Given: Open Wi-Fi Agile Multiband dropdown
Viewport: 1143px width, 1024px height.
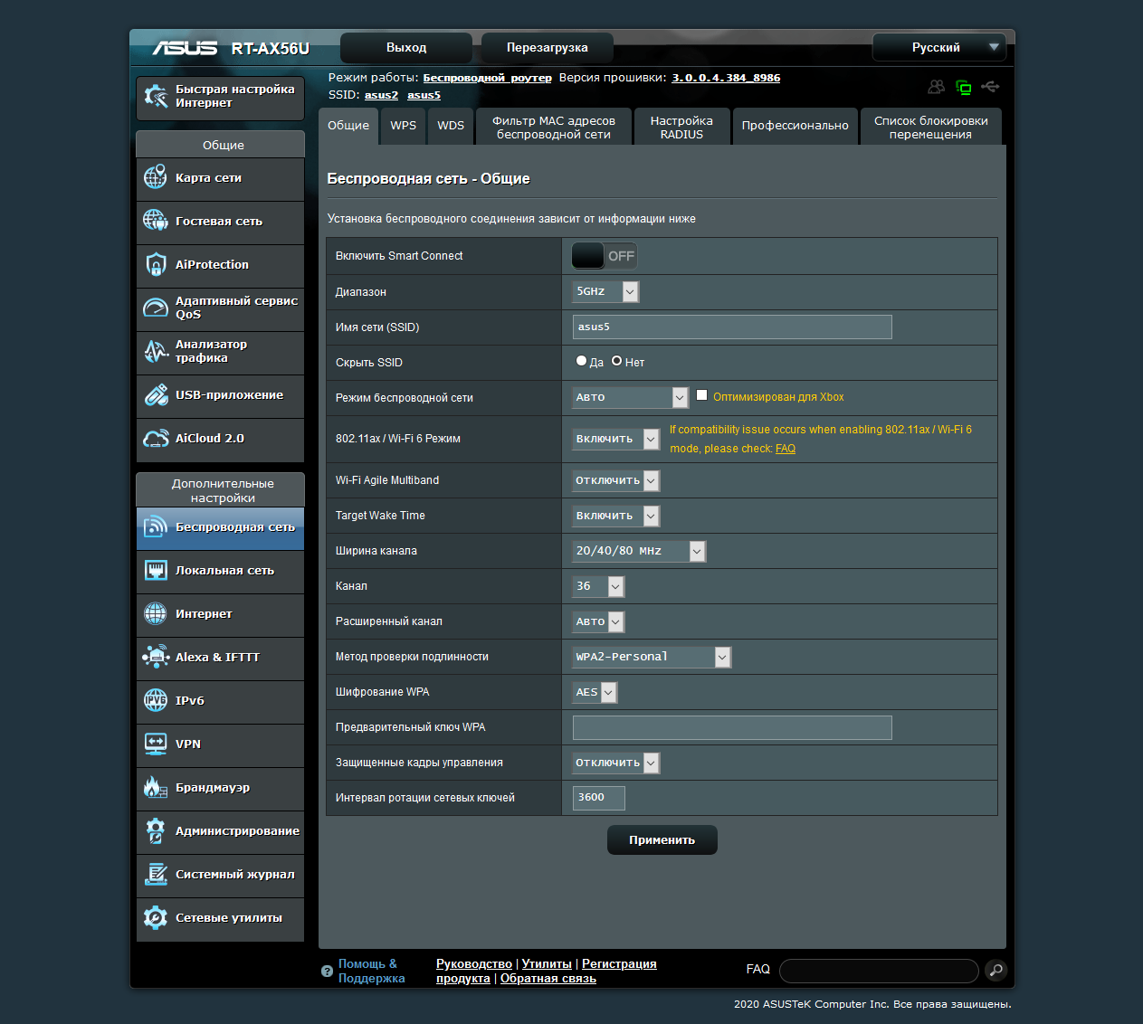Looking at the screenshot, I should [x=616, y=480].
